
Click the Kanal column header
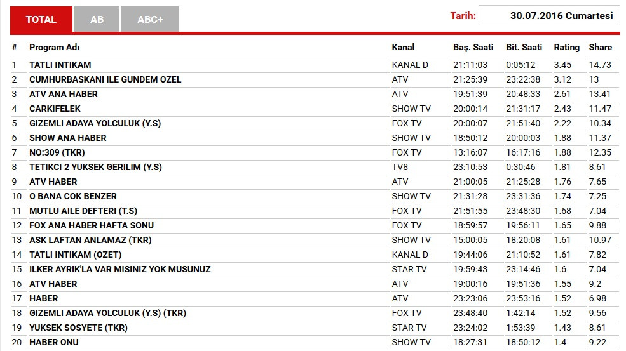click(403, 47)
